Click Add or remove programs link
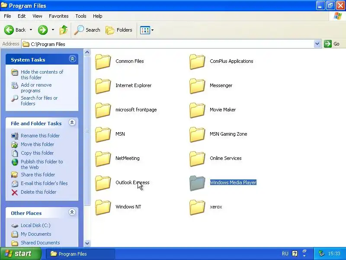Image resolution: width=346 pixels, height=260 pixels. [x=36, y=88]
